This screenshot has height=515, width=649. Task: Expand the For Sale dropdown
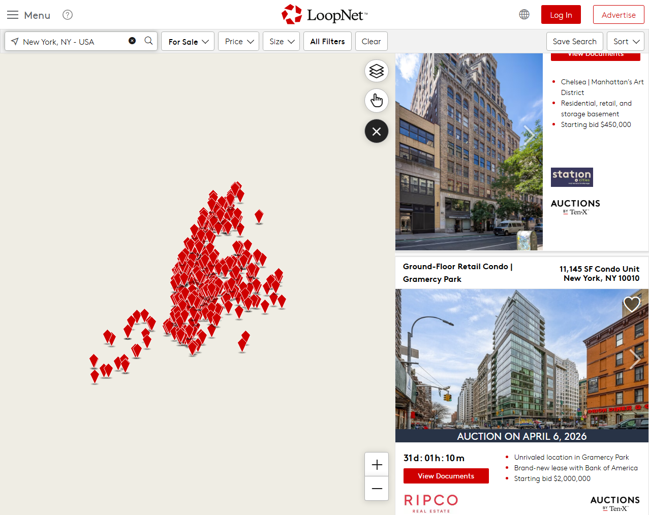(188, 42)
